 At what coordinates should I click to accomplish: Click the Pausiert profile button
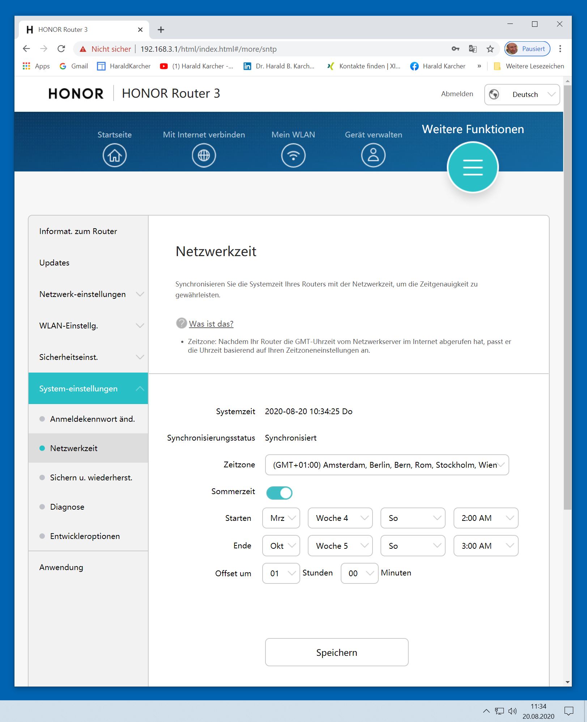click(527, 49)
